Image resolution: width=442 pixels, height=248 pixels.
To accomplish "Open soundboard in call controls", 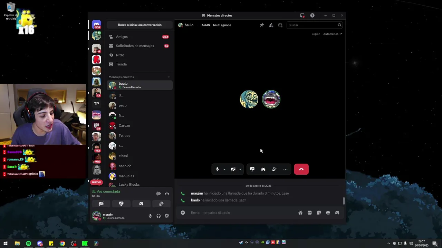I will 274,169.
